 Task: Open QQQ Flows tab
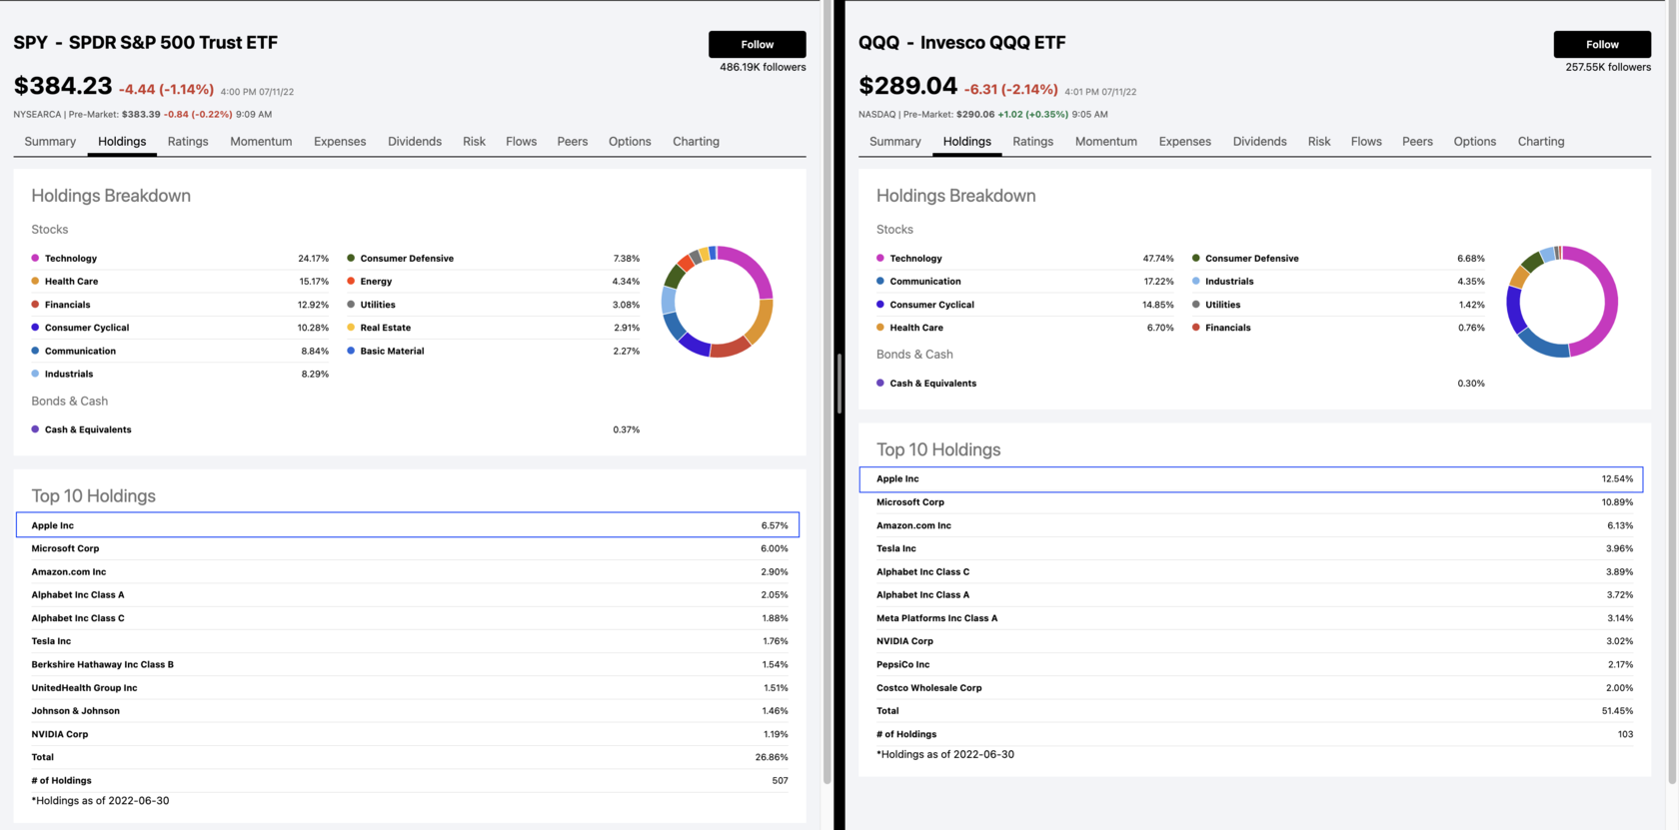(x=1366, y=142)
